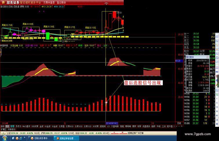Click the Fiz icon in right sidebar
219x141 pixels.
pyautogui.click(x=217, y=54)
